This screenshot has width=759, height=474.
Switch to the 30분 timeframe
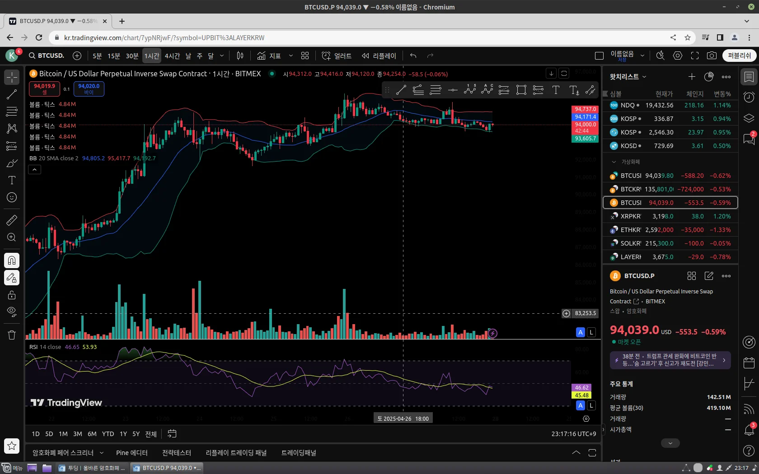tap(132, 56)
